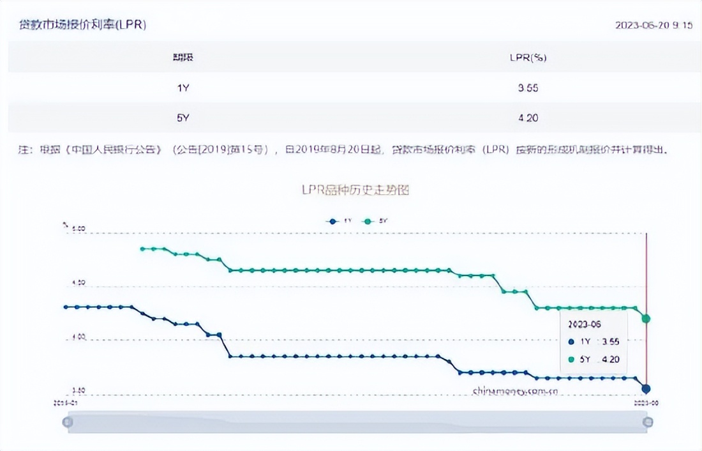Toggle the 5Y series in chart legend
Screen dimensions: 702x451
[375, 221]
